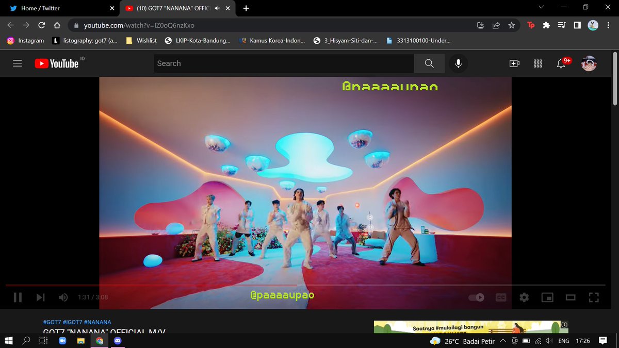The image size is (619, 348).
Task: Mute the video volume speaker icon
Action: pyautogui.click(x=63, y=297)
